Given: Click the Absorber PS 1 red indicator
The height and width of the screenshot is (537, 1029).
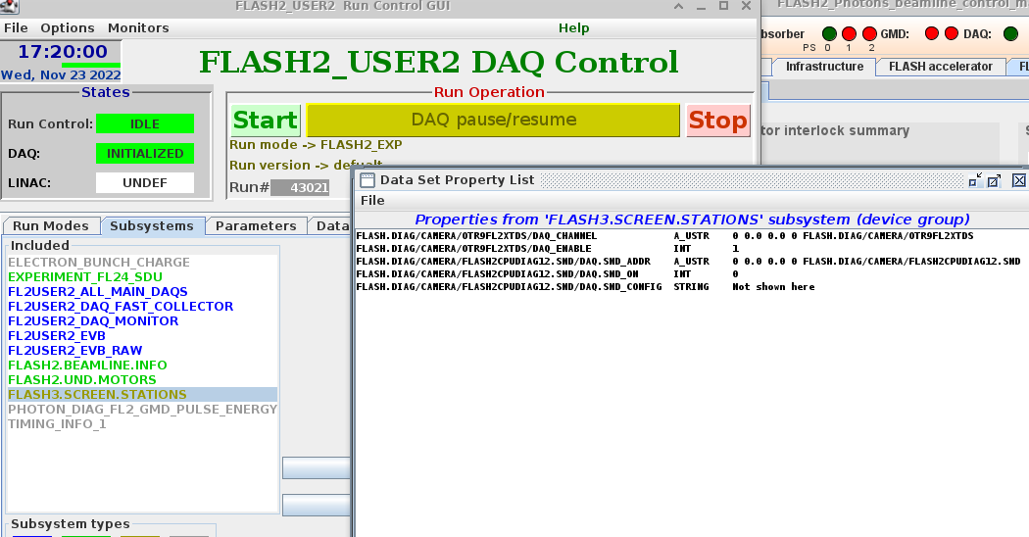Looking at the screenshot, I should pyautogui.click(x=849, y=34).
